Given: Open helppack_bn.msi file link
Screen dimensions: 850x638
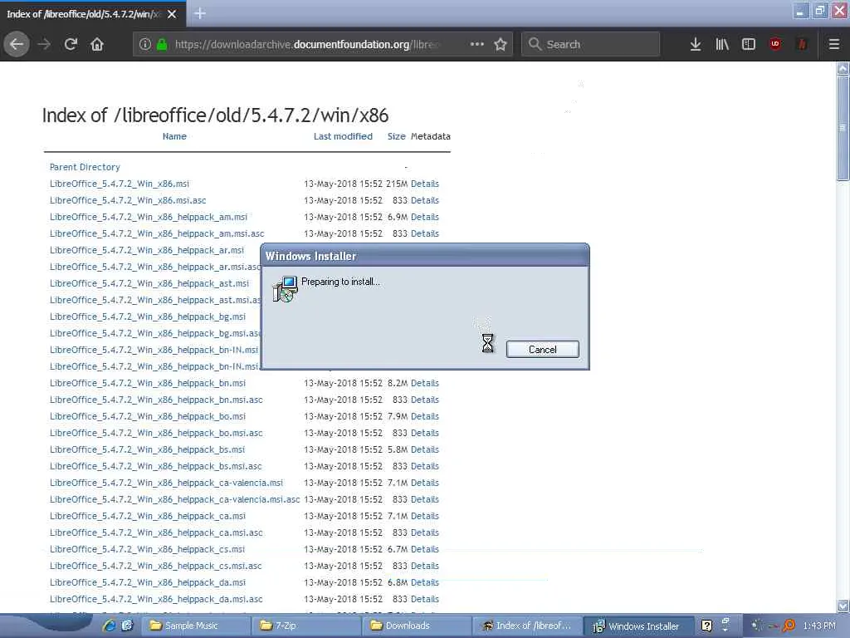Looking at the screenshot, I should click(x=148, y=383).
